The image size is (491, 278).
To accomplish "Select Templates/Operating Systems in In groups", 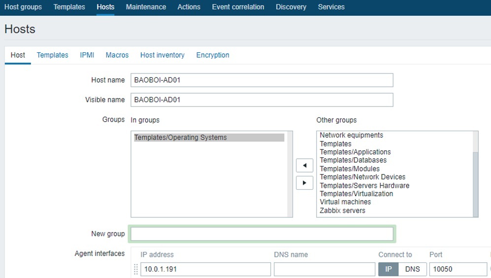I will pyautogui.click(x=181, y=138).
